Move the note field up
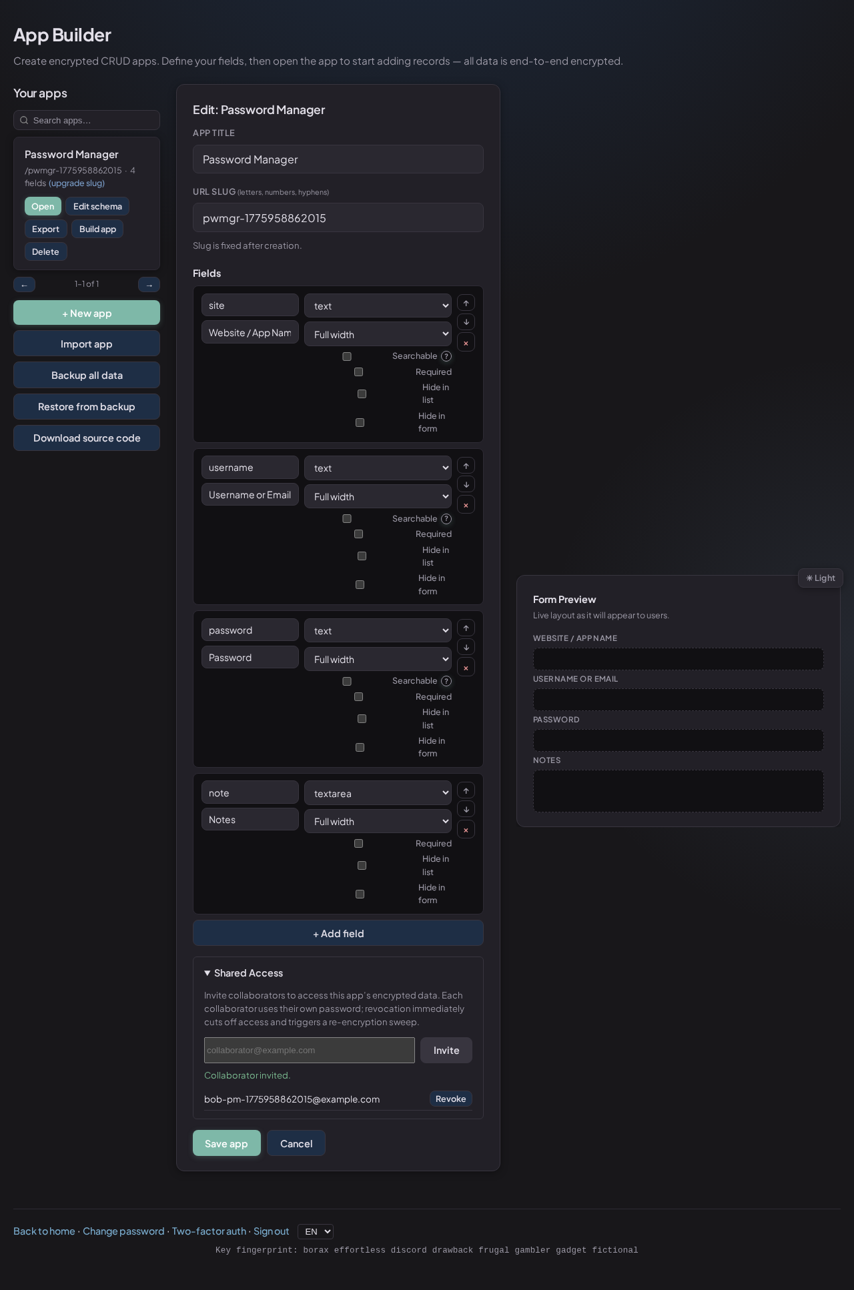Image resolution: width=854 pixels, height=1290 pixels. tap(466, 790)
